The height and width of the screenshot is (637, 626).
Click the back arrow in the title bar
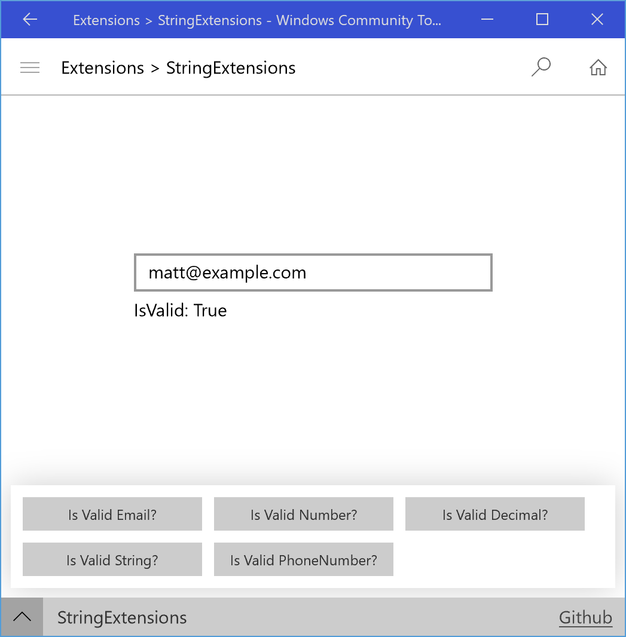[29, 20]
